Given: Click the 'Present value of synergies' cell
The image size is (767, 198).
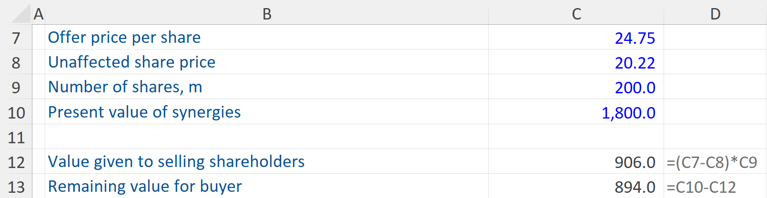Looking at the screenshot, I should 144,112.
